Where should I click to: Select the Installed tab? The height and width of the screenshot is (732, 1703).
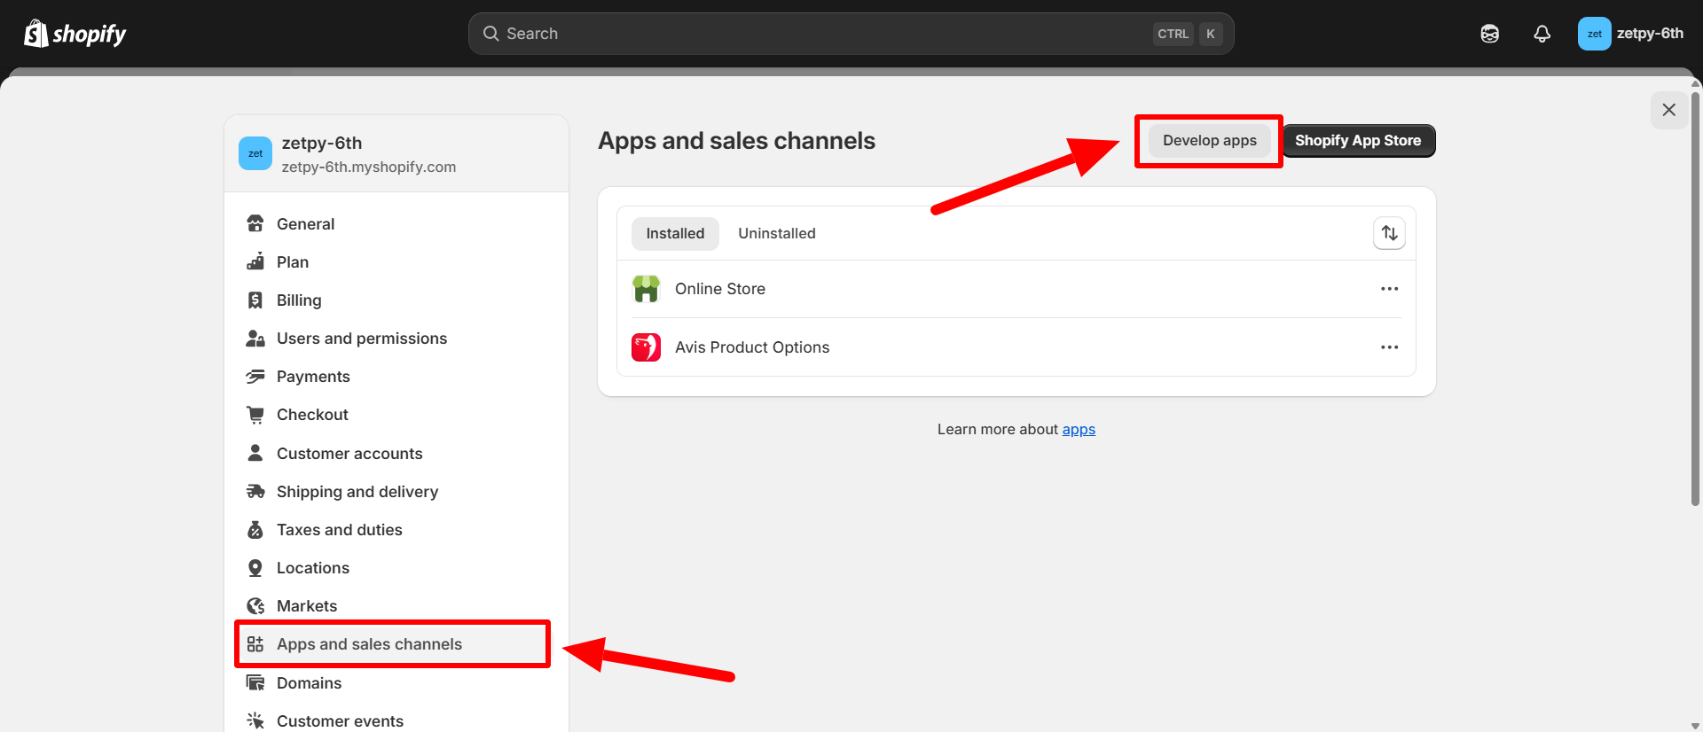[675, 233]
